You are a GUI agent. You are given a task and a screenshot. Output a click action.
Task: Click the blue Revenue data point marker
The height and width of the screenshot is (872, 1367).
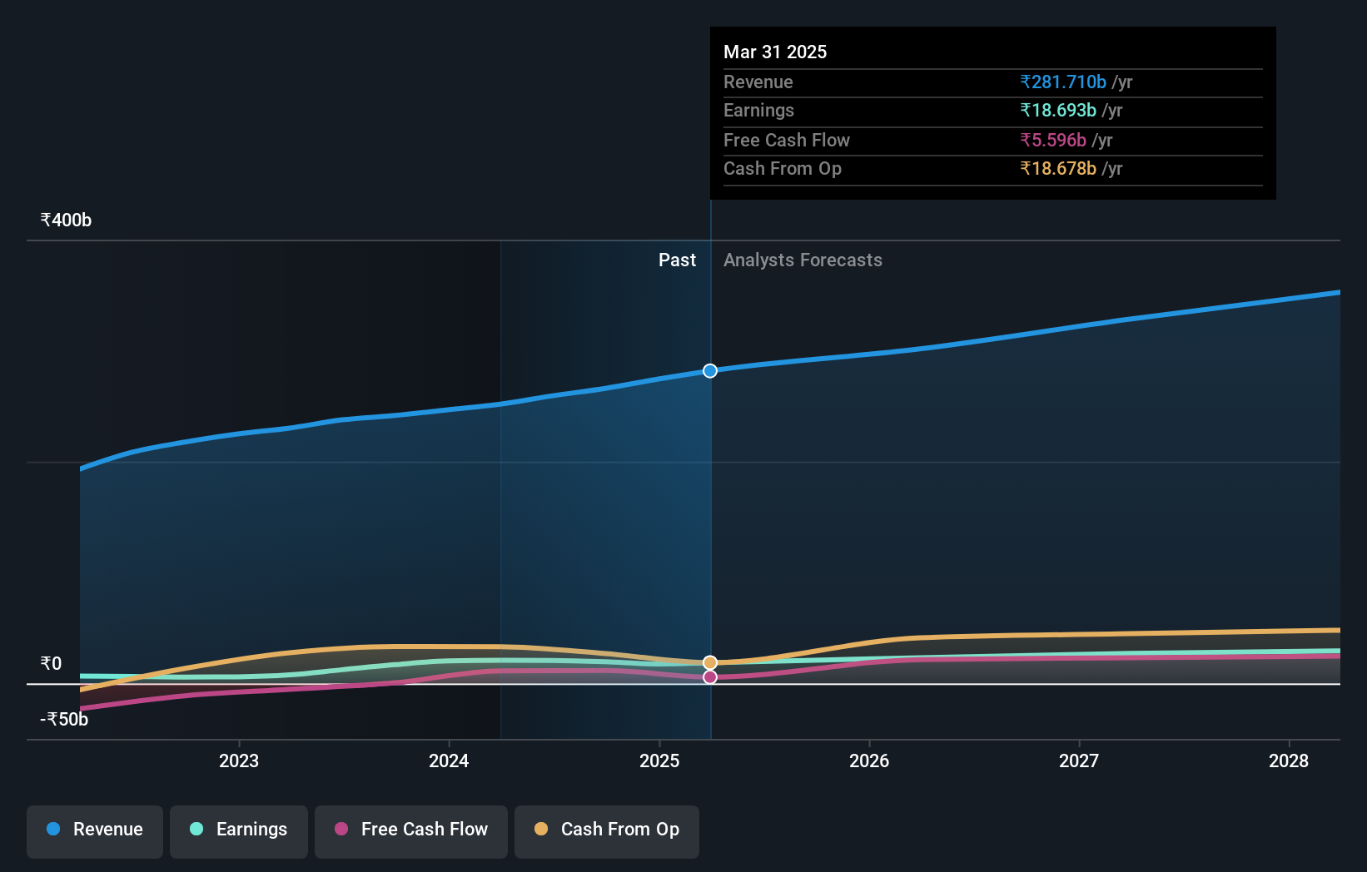(x=710, y=371)
